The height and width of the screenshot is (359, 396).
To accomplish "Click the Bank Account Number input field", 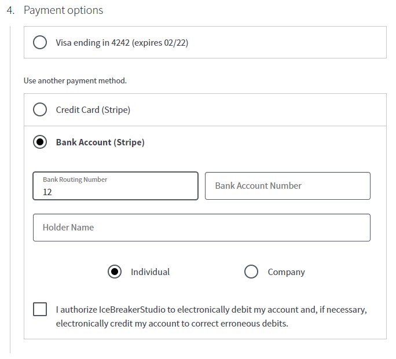I will coord(287,186).
